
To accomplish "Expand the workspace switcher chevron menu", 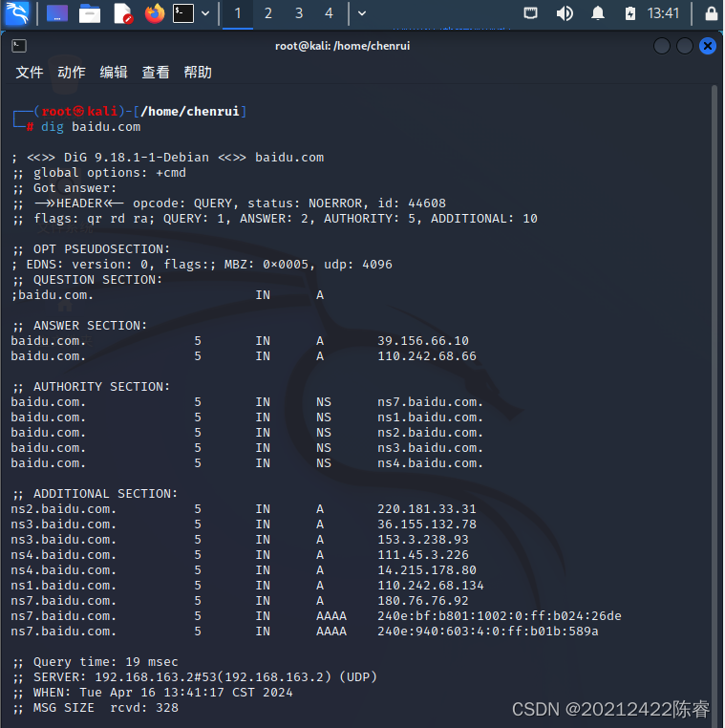I will [362, 13].
